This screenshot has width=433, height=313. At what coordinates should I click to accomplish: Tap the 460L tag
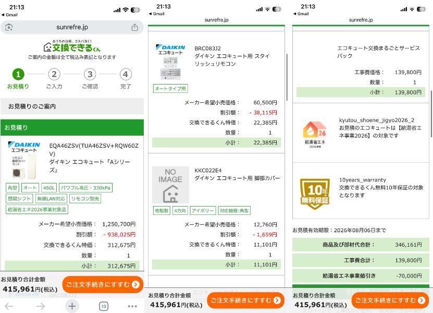point(49,188)
